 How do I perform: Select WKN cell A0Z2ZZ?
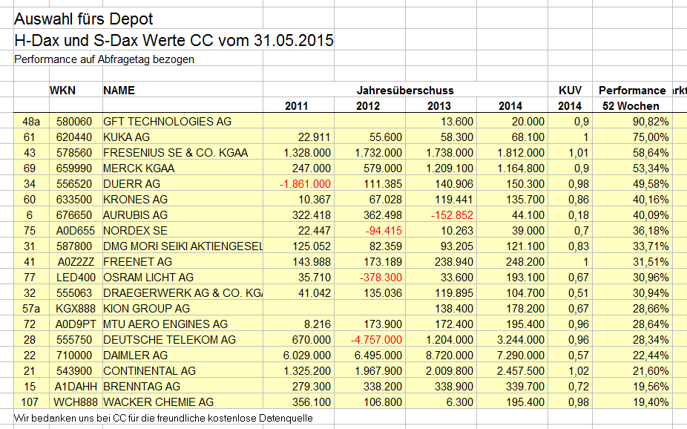[x=76, y=261]
